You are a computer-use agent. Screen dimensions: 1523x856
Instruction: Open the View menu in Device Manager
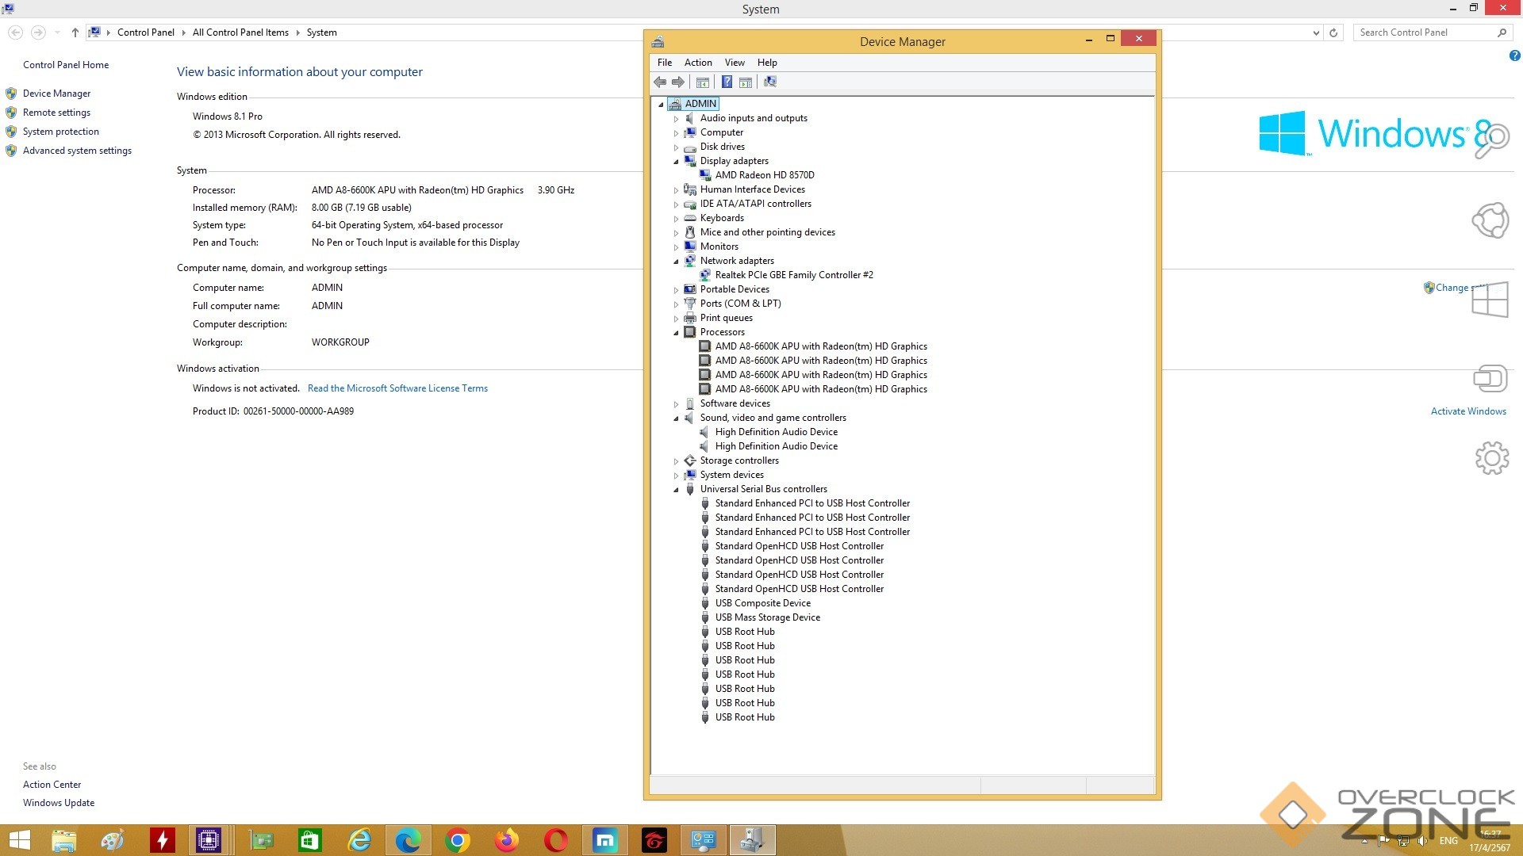pyautogui.click(x=735, y=63)
